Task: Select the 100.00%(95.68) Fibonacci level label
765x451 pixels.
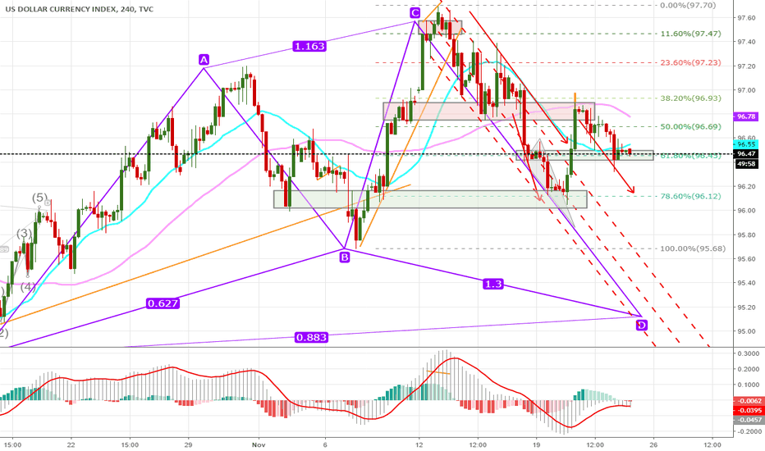Action: click(693, 248)
